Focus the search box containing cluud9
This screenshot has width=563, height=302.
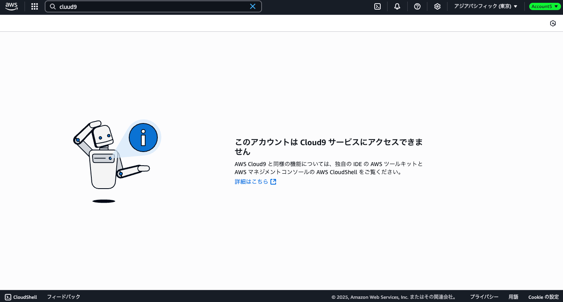153,6
